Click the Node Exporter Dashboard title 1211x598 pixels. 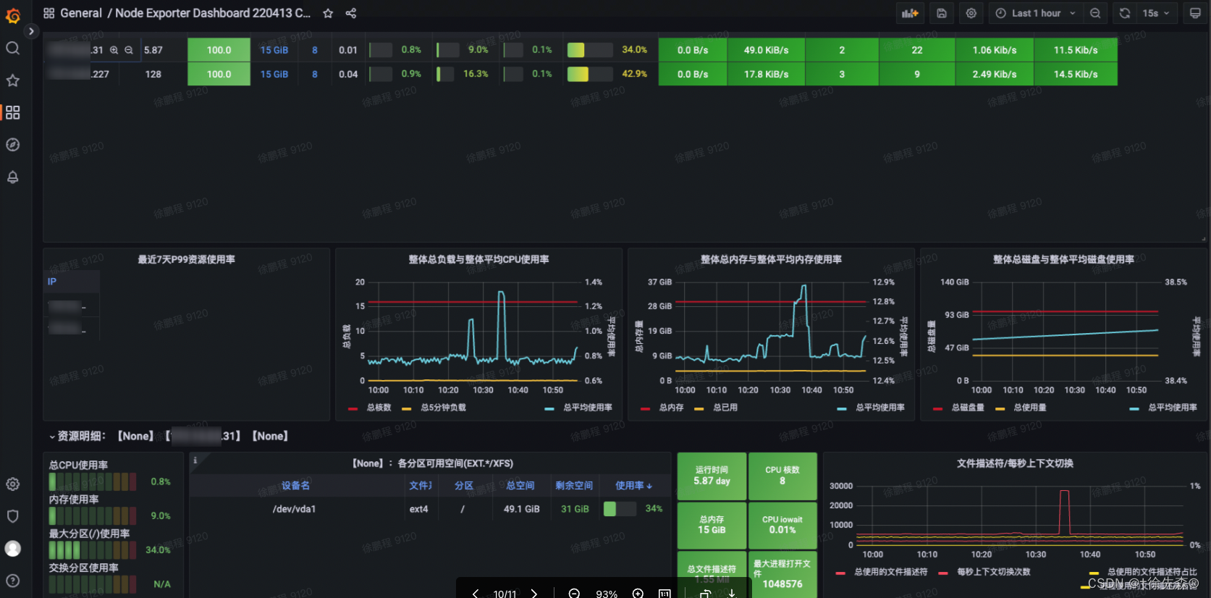click(213, 13)
